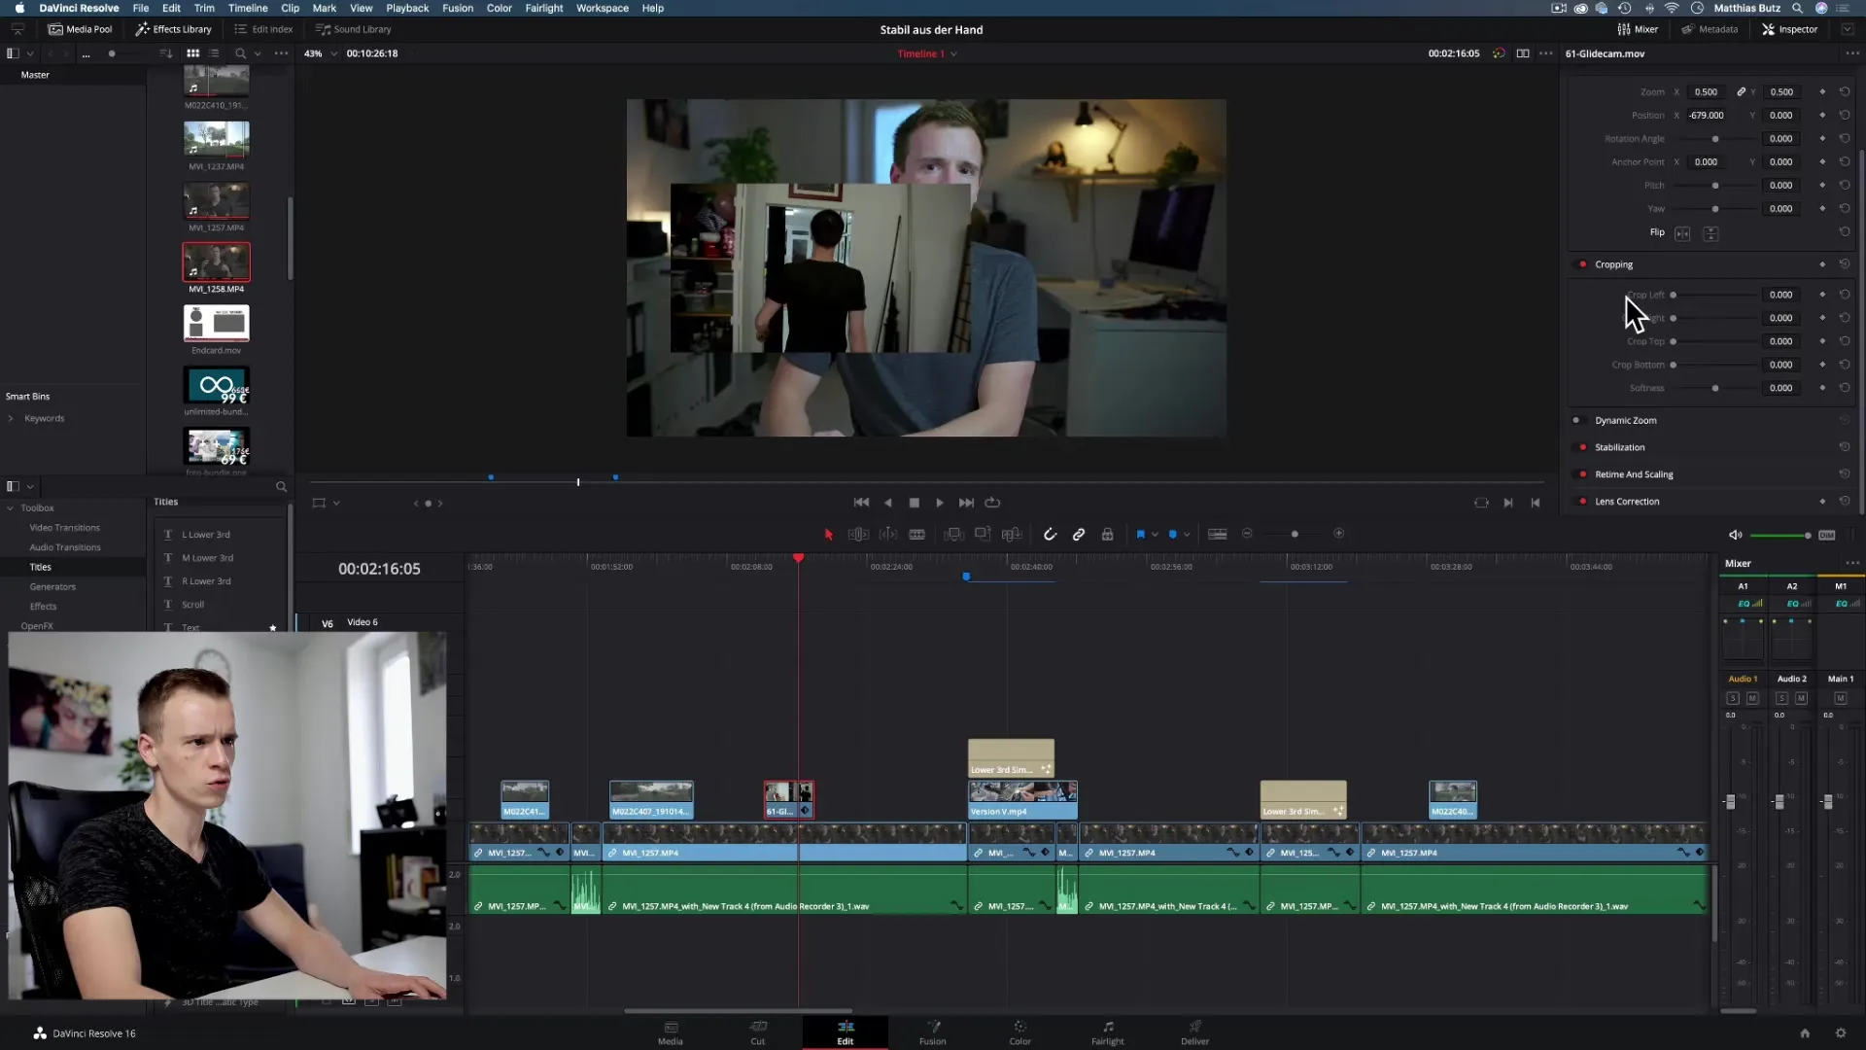1866x1050 pixels.
Task: Open the Edit Index panel
Action: coord(263,29)
